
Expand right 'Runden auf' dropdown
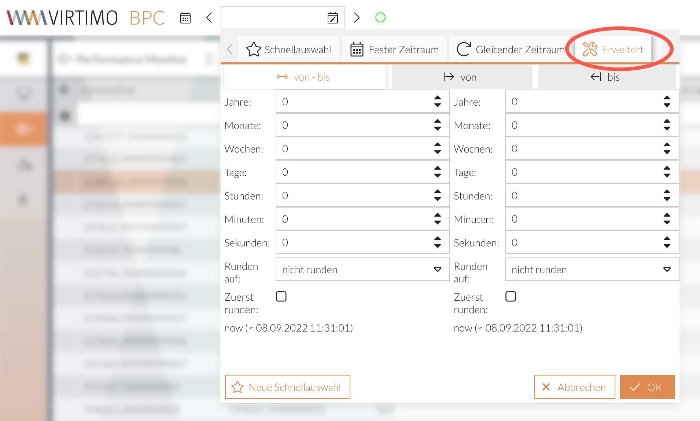[592, 270]
